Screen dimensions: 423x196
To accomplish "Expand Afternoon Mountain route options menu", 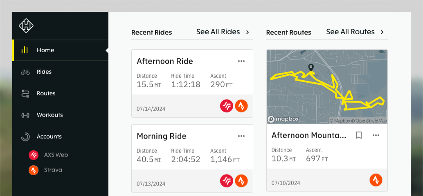I will click(x=376, y=135).
